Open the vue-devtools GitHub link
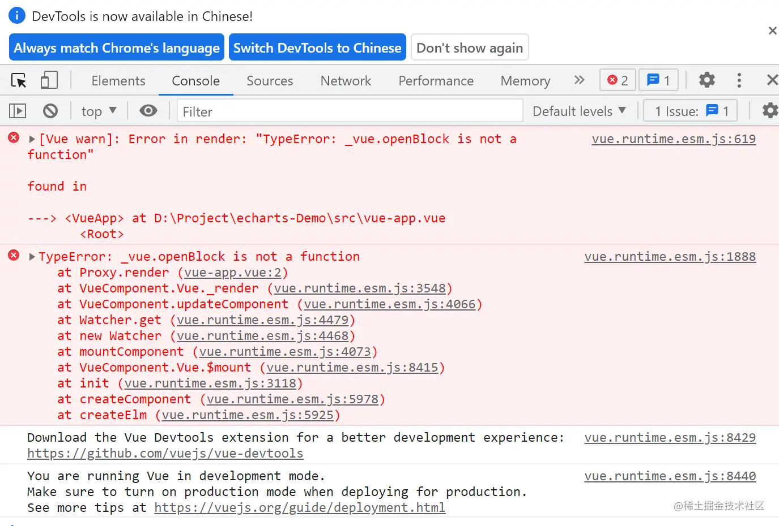 point(165,454)
